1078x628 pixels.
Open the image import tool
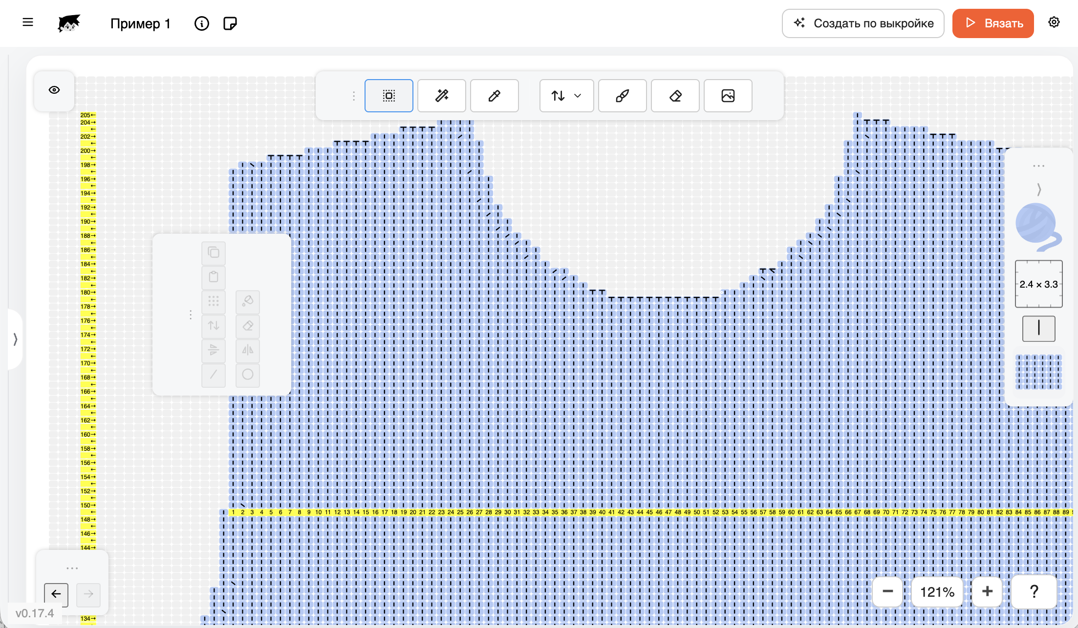(x=728, y=96)
